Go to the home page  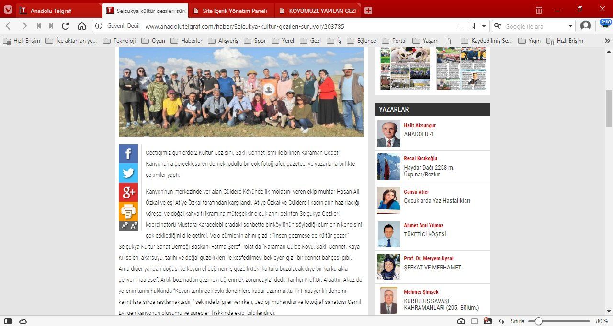[82, 26]
